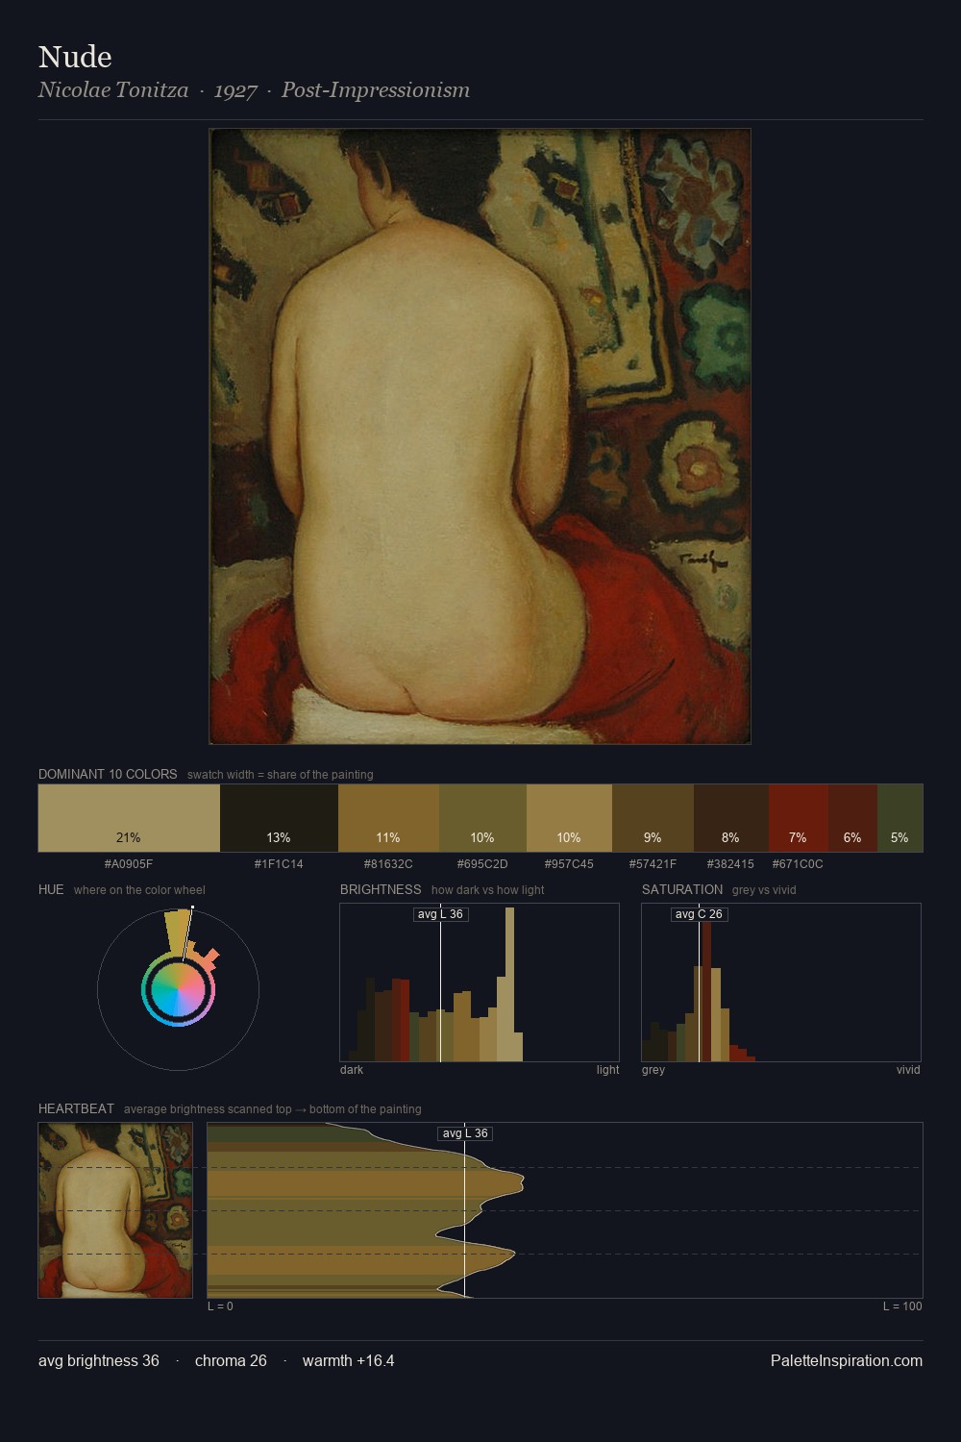
Task: Click the 'how dark vs how light' caption
Action: [487, 890]
